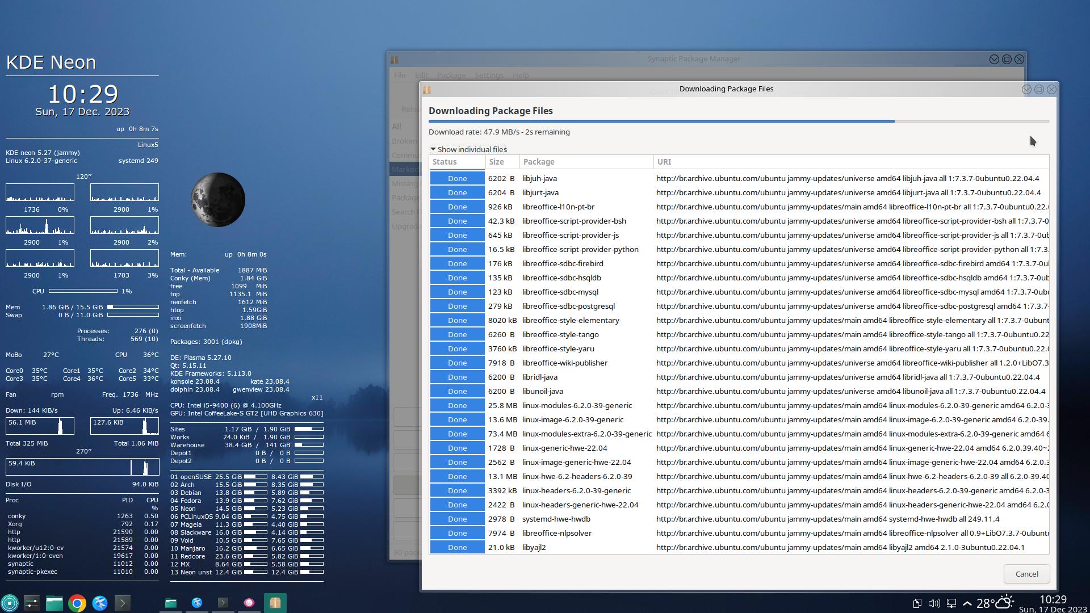Open the clipboard tray icon

click(917, 603)
